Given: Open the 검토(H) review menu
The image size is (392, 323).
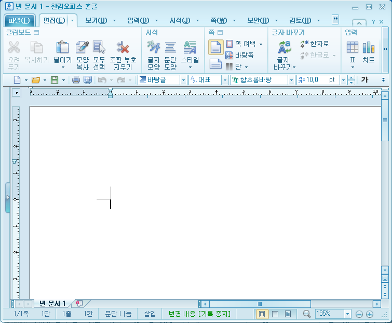Looking at the screenshot, I should click(300, 20).
